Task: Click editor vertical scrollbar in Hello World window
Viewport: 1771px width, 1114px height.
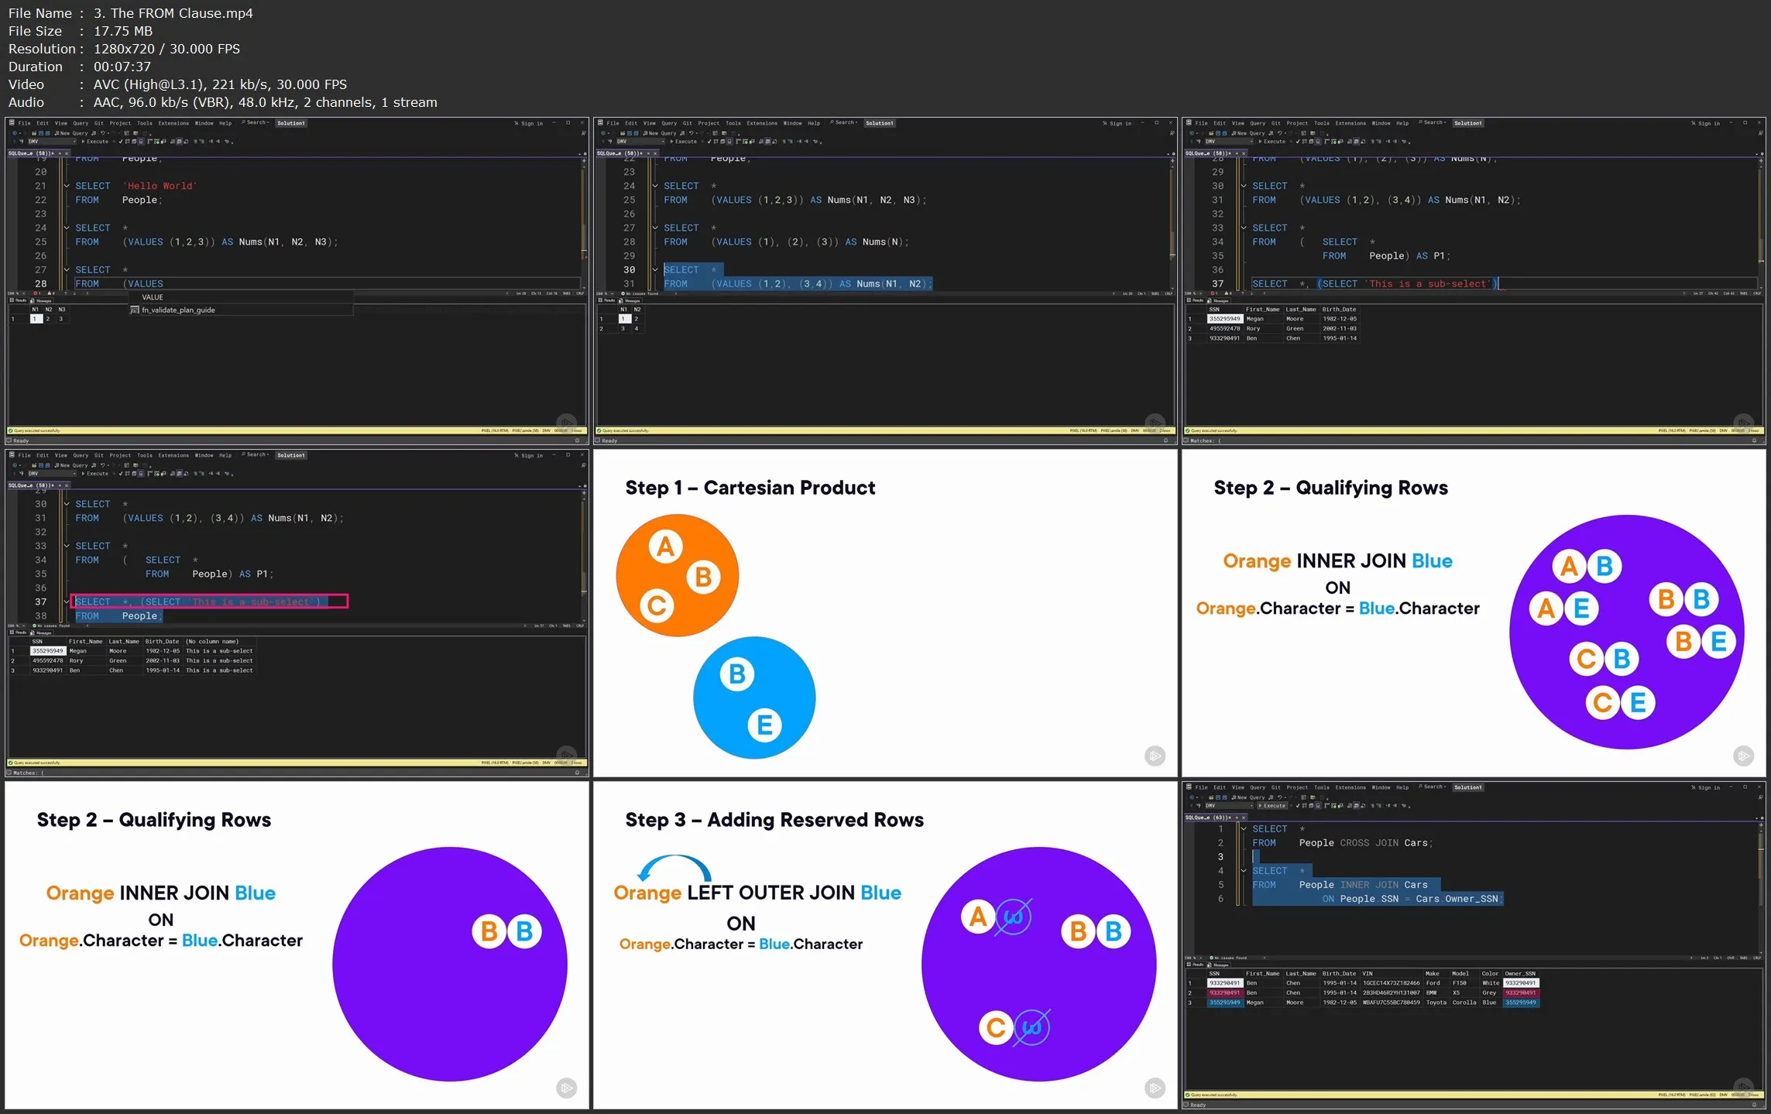Action: 583,225
